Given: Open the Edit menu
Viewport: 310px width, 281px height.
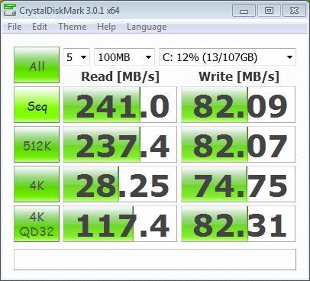Looking at the screenshot, I should tap(40, 27).
